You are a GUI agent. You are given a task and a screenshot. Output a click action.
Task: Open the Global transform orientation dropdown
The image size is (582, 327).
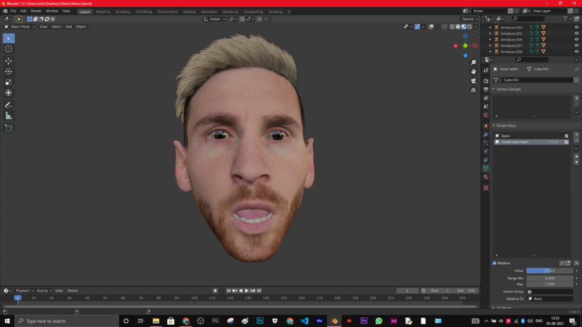214,19
